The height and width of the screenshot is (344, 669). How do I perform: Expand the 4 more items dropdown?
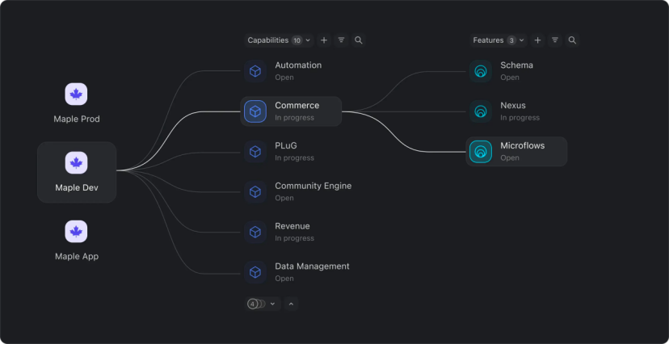[x=263, y=304]
